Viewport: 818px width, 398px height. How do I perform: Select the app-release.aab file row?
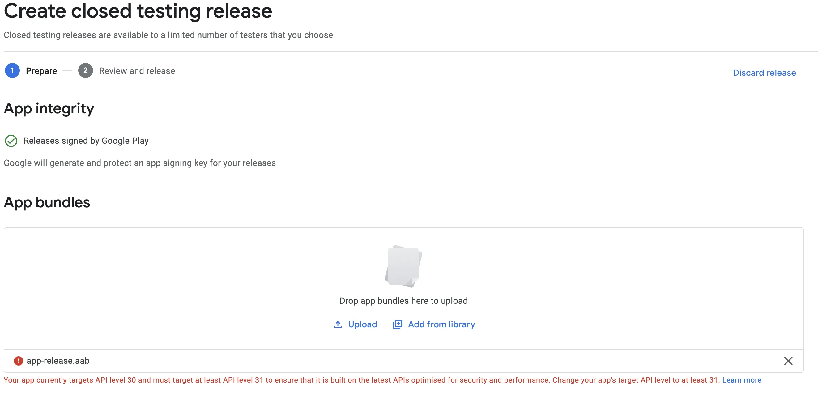404,361
